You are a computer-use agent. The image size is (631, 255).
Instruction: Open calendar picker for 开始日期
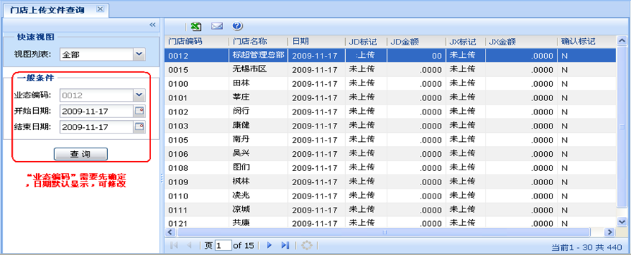coord(139,111)
